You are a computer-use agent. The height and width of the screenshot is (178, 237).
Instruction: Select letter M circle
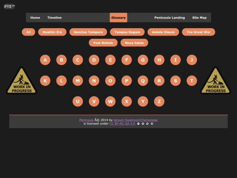[x=78, y=81]
